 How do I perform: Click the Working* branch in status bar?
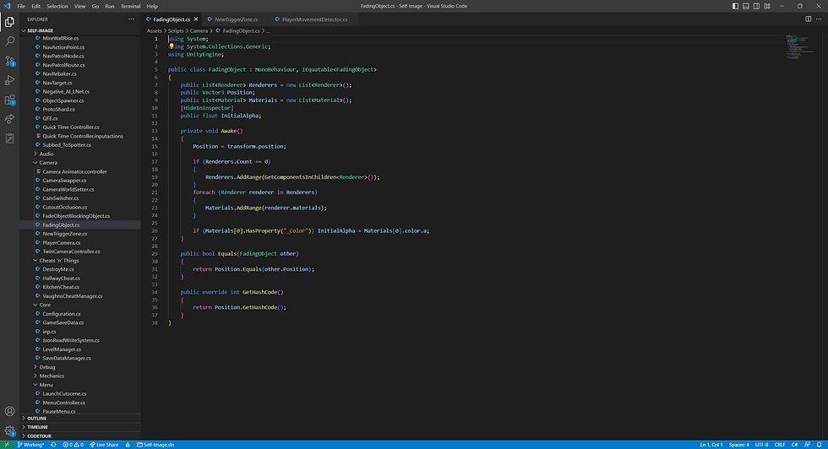(x=30, y=445)
